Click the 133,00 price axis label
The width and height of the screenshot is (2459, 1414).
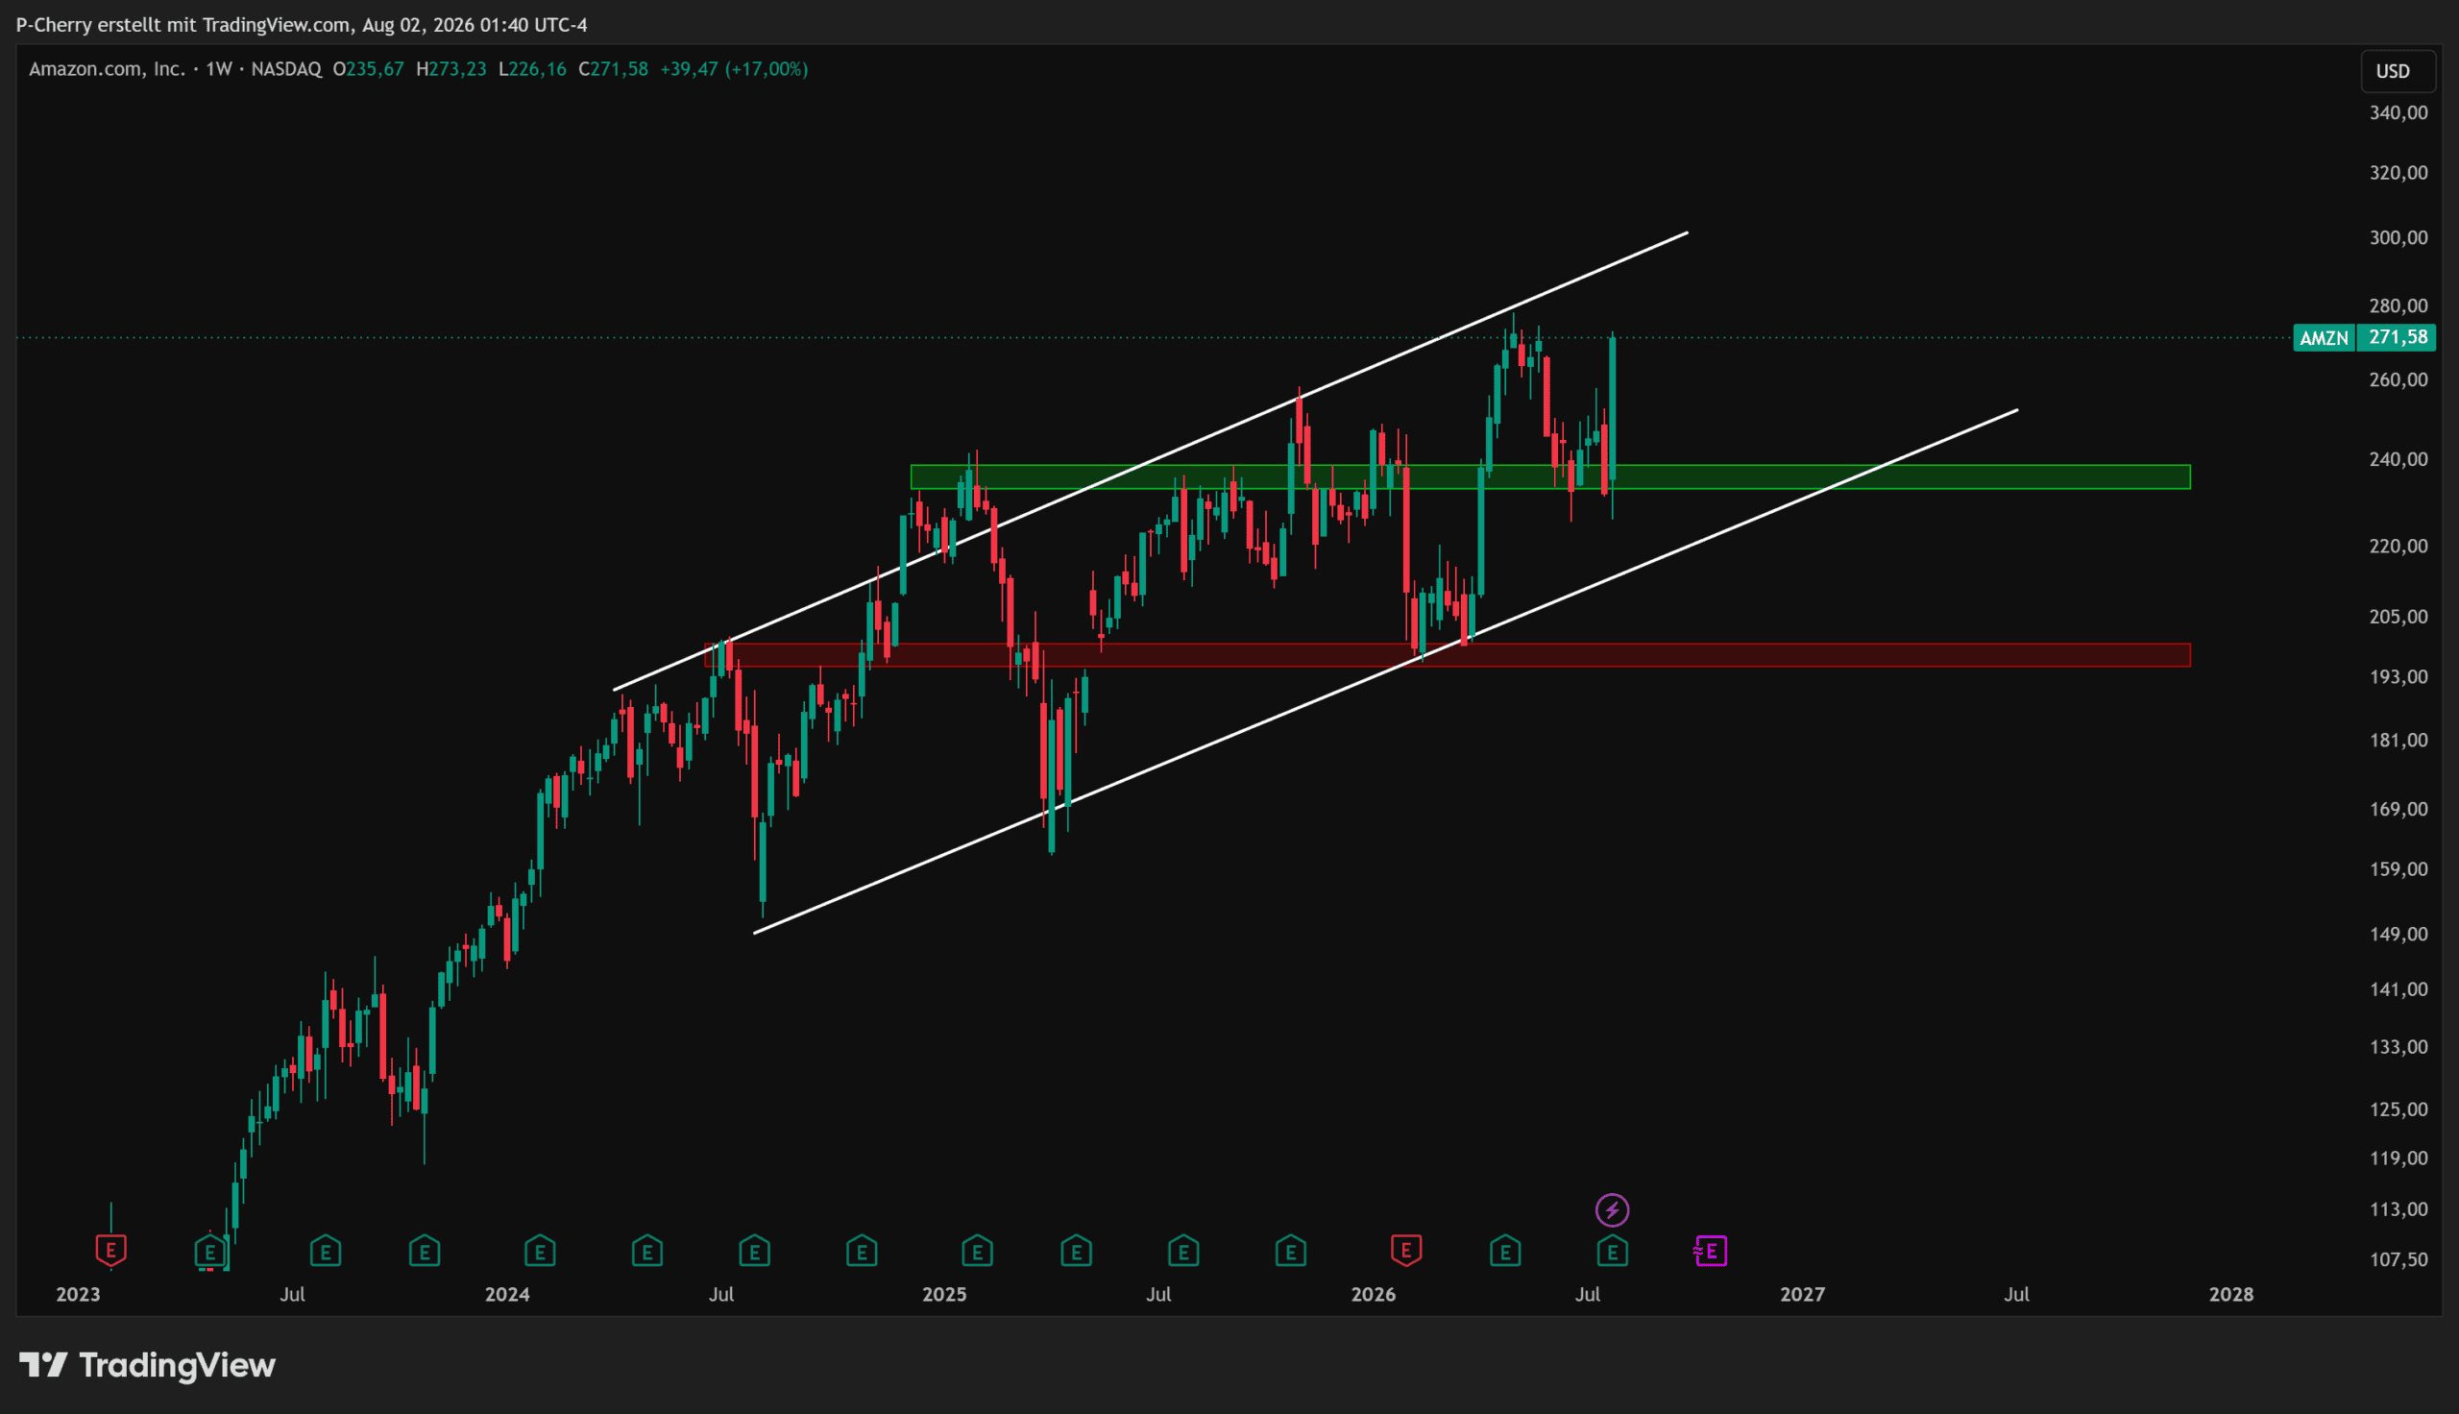click(x=2398, y=1047)
